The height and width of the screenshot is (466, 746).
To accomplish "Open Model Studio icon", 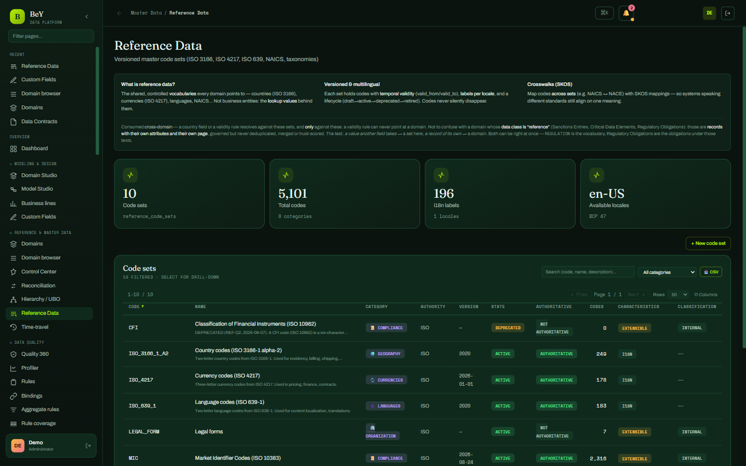I will [13, 189].
